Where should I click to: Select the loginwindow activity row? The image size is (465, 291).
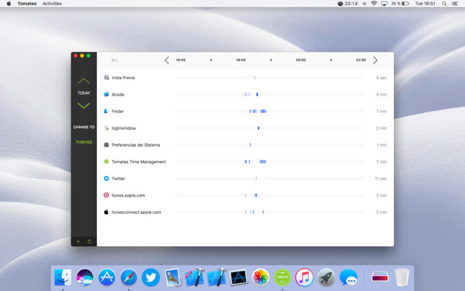pos(123,128)
